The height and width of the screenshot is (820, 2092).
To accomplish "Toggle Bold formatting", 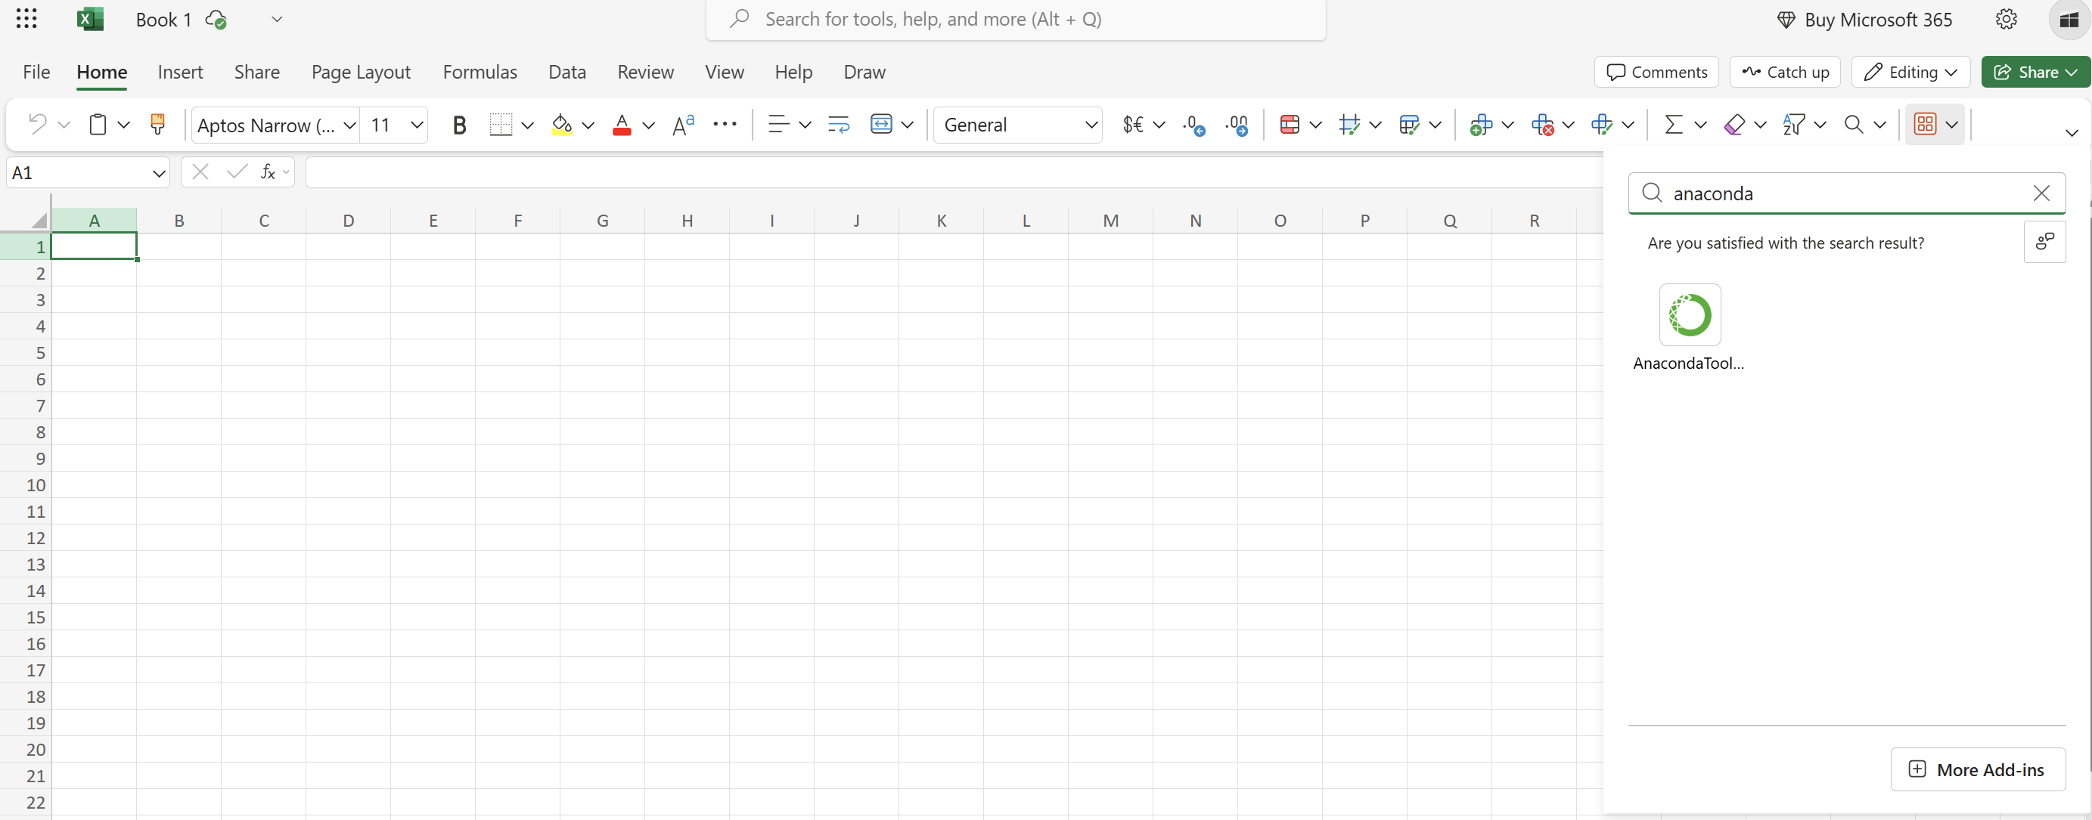I will click(x=459, y=124).
